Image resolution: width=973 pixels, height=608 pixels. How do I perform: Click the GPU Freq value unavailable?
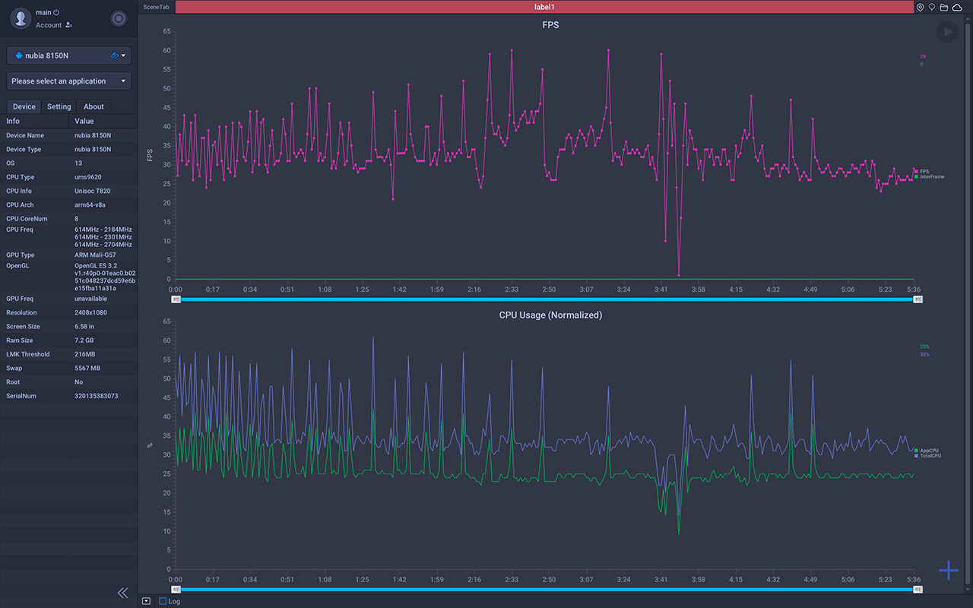(x=90, y=299)
